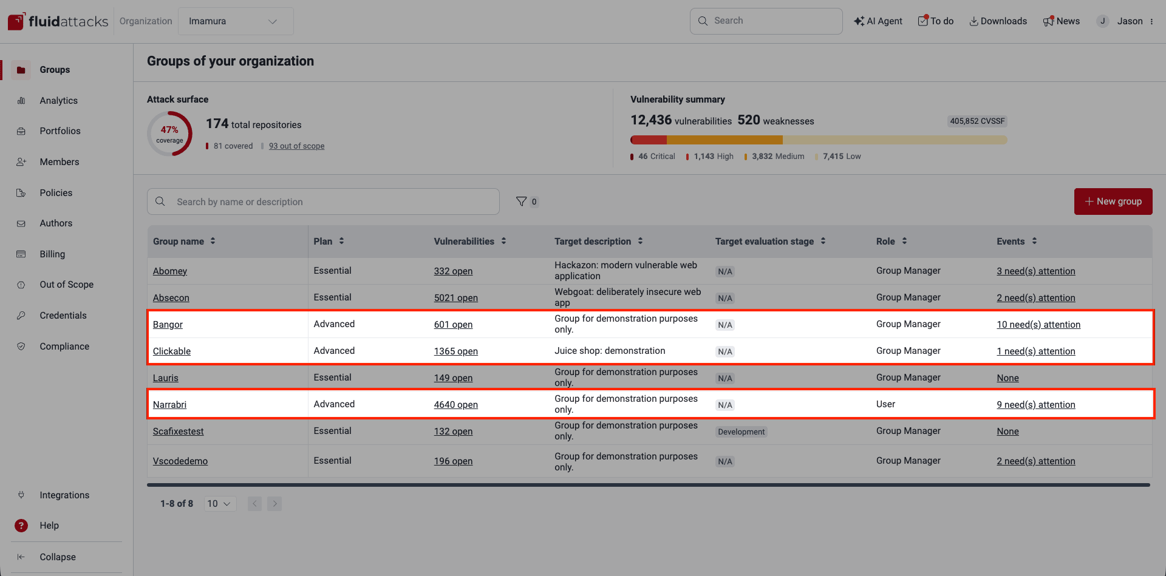Open the Narrabri group
1166x576 pixels.
[x=169, y=404]
